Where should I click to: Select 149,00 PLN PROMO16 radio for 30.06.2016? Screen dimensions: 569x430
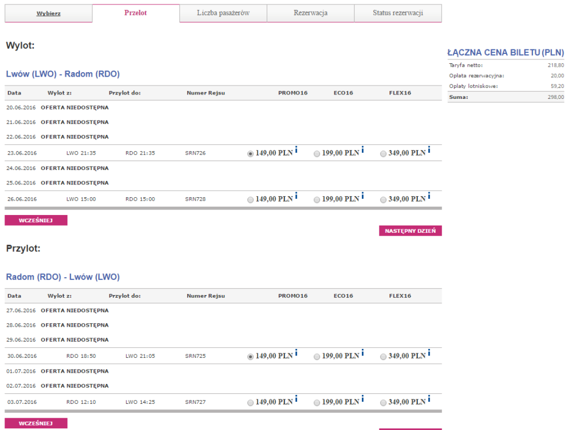pyautogui.click(x=251, y=357)
